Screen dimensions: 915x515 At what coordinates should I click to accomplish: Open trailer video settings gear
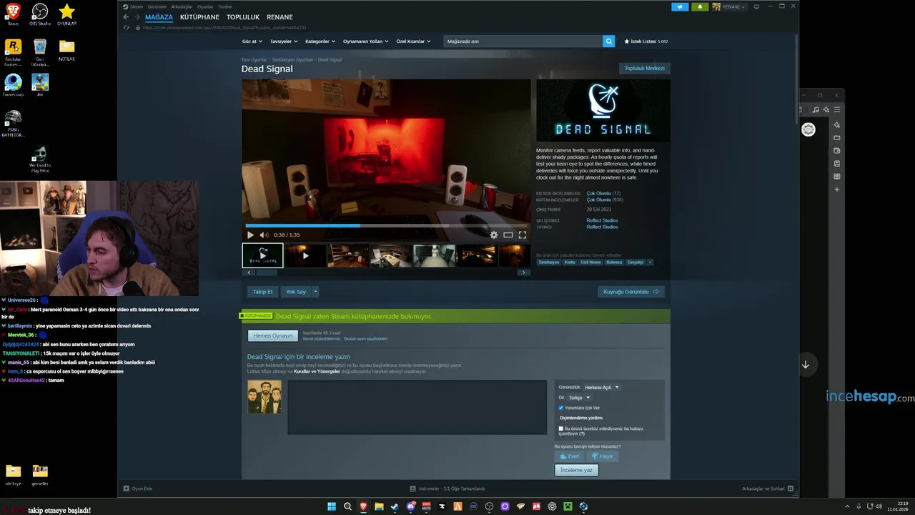(x=493, y=235)
